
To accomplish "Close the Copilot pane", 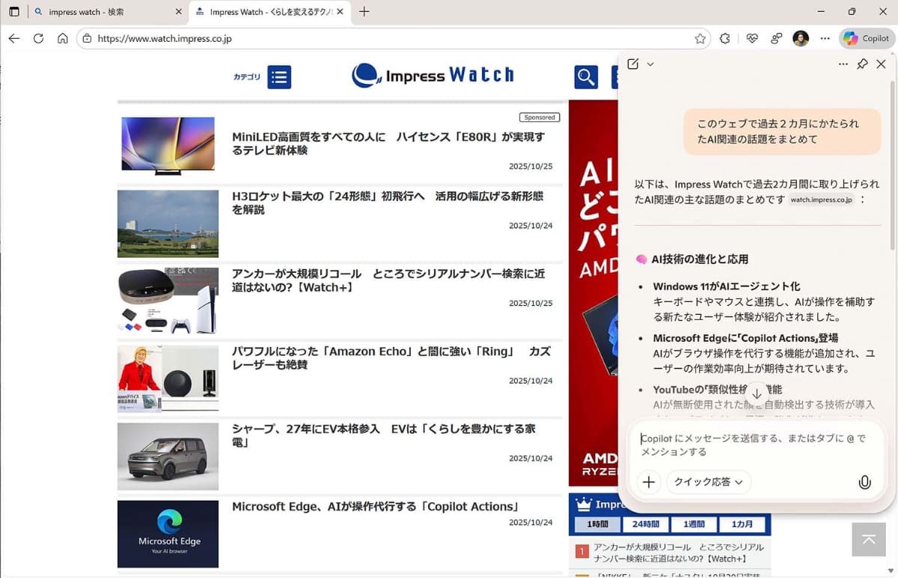I will pyautogui.click(x=881, y=64).
